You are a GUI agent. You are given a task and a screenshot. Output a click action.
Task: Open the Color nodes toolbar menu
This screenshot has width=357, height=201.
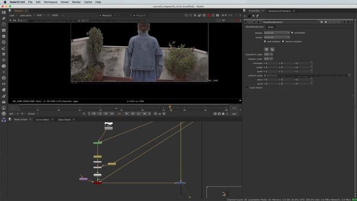4,36
